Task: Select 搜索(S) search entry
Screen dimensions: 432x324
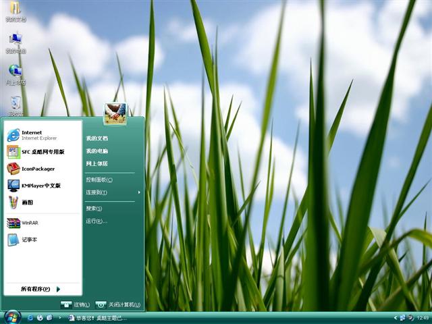Action: click(94, 209)
